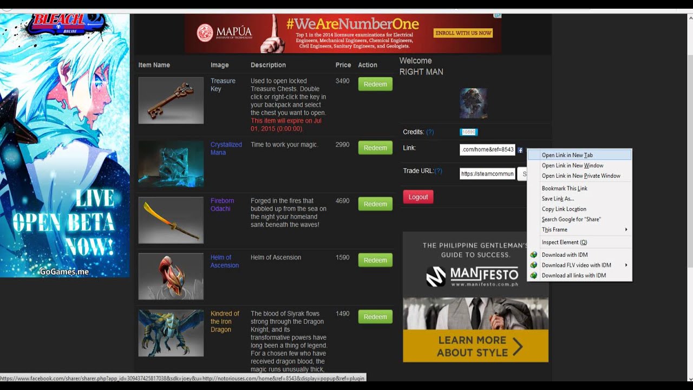Click the IDM icon beside Download all links
The width and height of the screenshot is (693, 390).
coord(533,275)
